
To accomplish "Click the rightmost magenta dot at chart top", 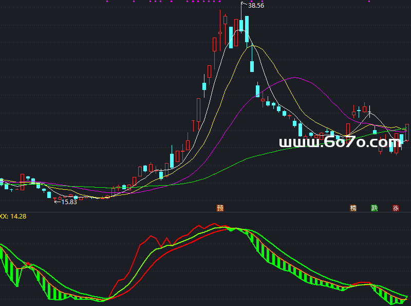I will (369, 2).
